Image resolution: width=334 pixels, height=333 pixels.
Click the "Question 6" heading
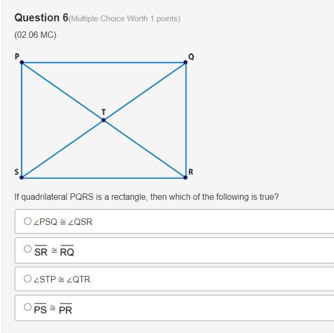(41, 18)
